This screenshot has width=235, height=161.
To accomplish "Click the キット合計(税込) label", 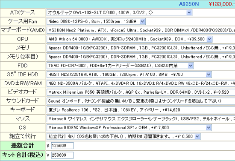I will 23,155.
